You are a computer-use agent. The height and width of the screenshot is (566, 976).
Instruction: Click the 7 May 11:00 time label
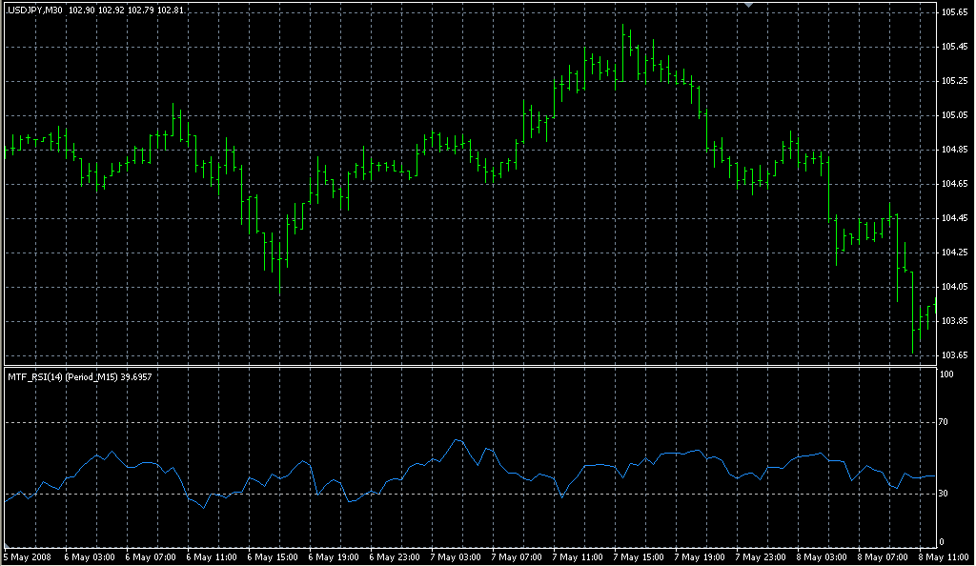[578, 556]
